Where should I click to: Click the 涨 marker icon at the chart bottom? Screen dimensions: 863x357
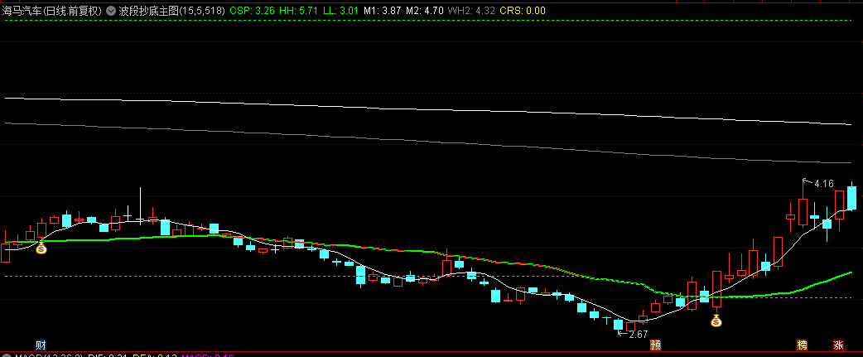839,345
